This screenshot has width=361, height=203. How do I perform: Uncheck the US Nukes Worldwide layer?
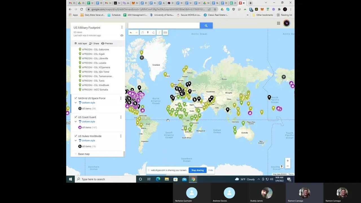[76, 136]
